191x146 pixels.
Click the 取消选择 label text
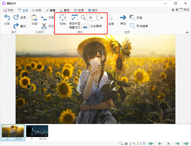click(142, 26)
